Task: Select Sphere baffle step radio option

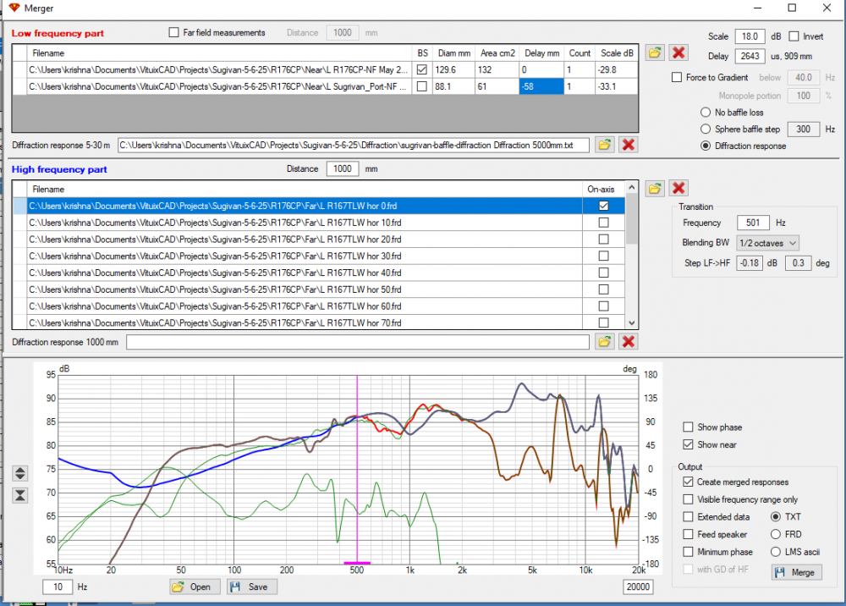Action: 706,129
